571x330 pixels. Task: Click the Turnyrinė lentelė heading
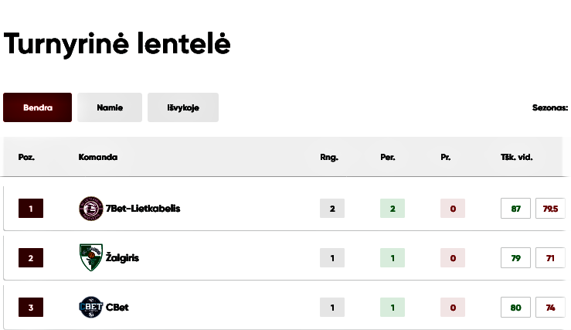(117, 44)
